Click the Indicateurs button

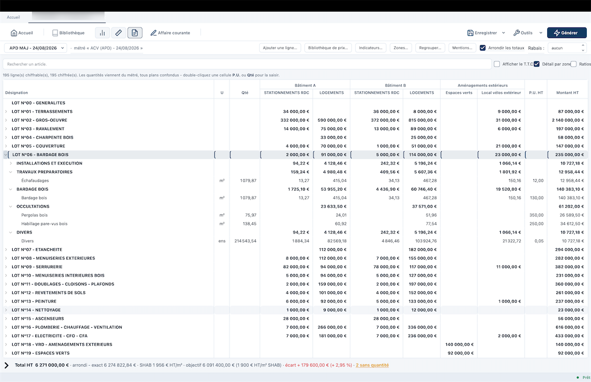[x=370, y=48]
